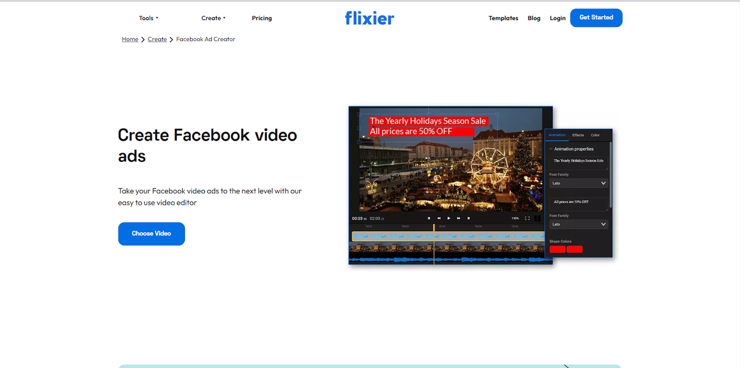Click the 'Create Facebook video ads' heading
The image size is (740, 368).
pos(208,145)
